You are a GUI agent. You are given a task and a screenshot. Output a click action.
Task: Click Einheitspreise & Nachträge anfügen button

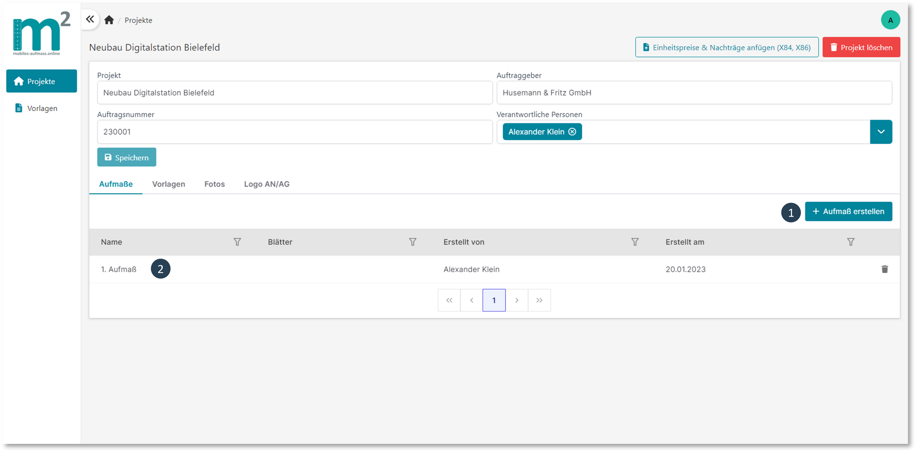point(727,47)
